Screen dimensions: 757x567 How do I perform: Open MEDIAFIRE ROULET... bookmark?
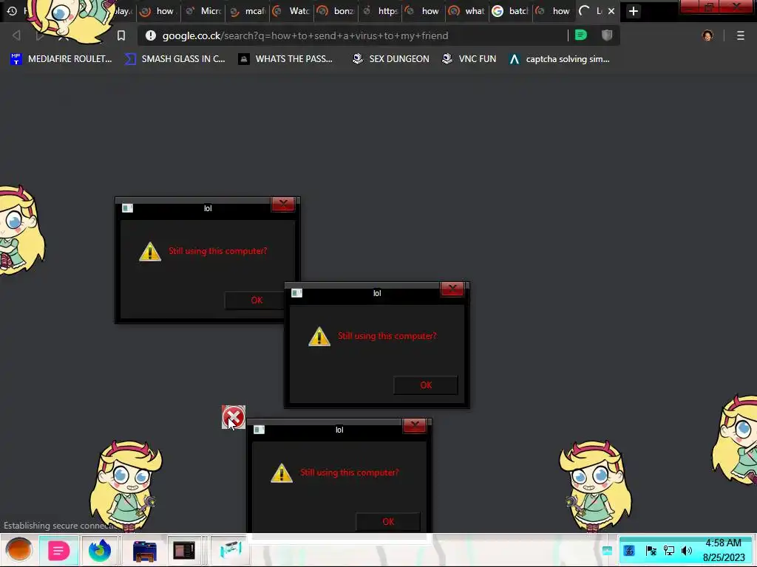tap(61, 59)
